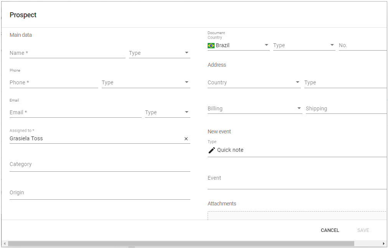Click the Category field
The image size is (388, 248).
(x=100, y=164)
